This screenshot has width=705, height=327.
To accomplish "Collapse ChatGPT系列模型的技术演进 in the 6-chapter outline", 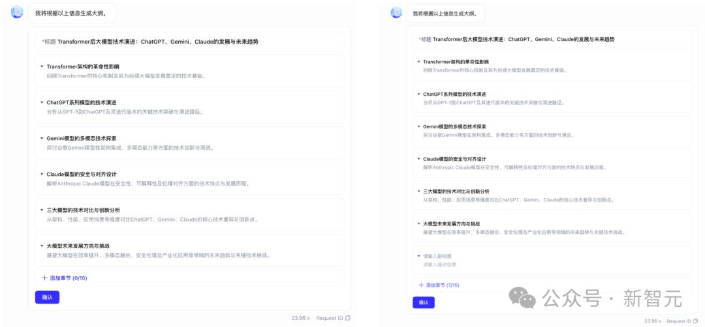I will point(42,102).
